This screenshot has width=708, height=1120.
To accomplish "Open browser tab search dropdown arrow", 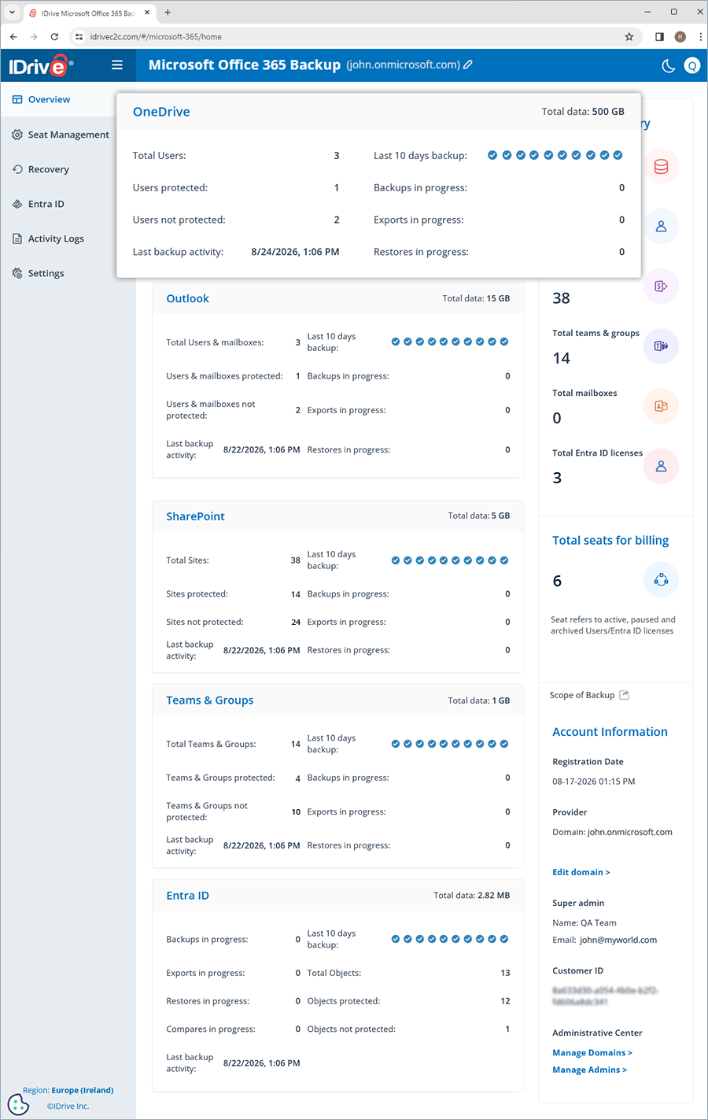I will 12,12.
